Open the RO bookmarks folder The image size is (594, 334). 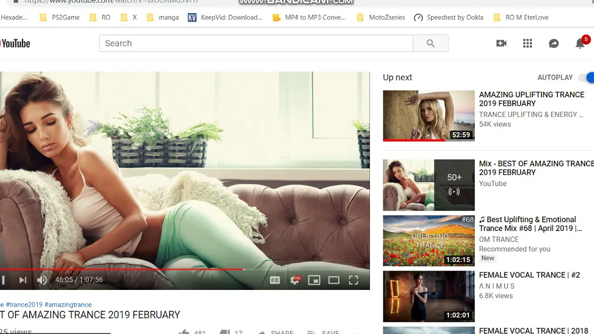tap(99, 17)
